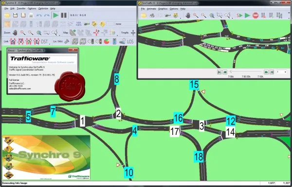This screenshot has height=187, width=292.
Task: Expand SimTraffic zoom toolbar overflow arrow
Action: (x=233, y=18)
